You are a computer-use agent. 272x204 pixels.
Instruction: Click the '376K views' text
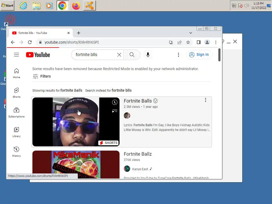click(132, 160)
